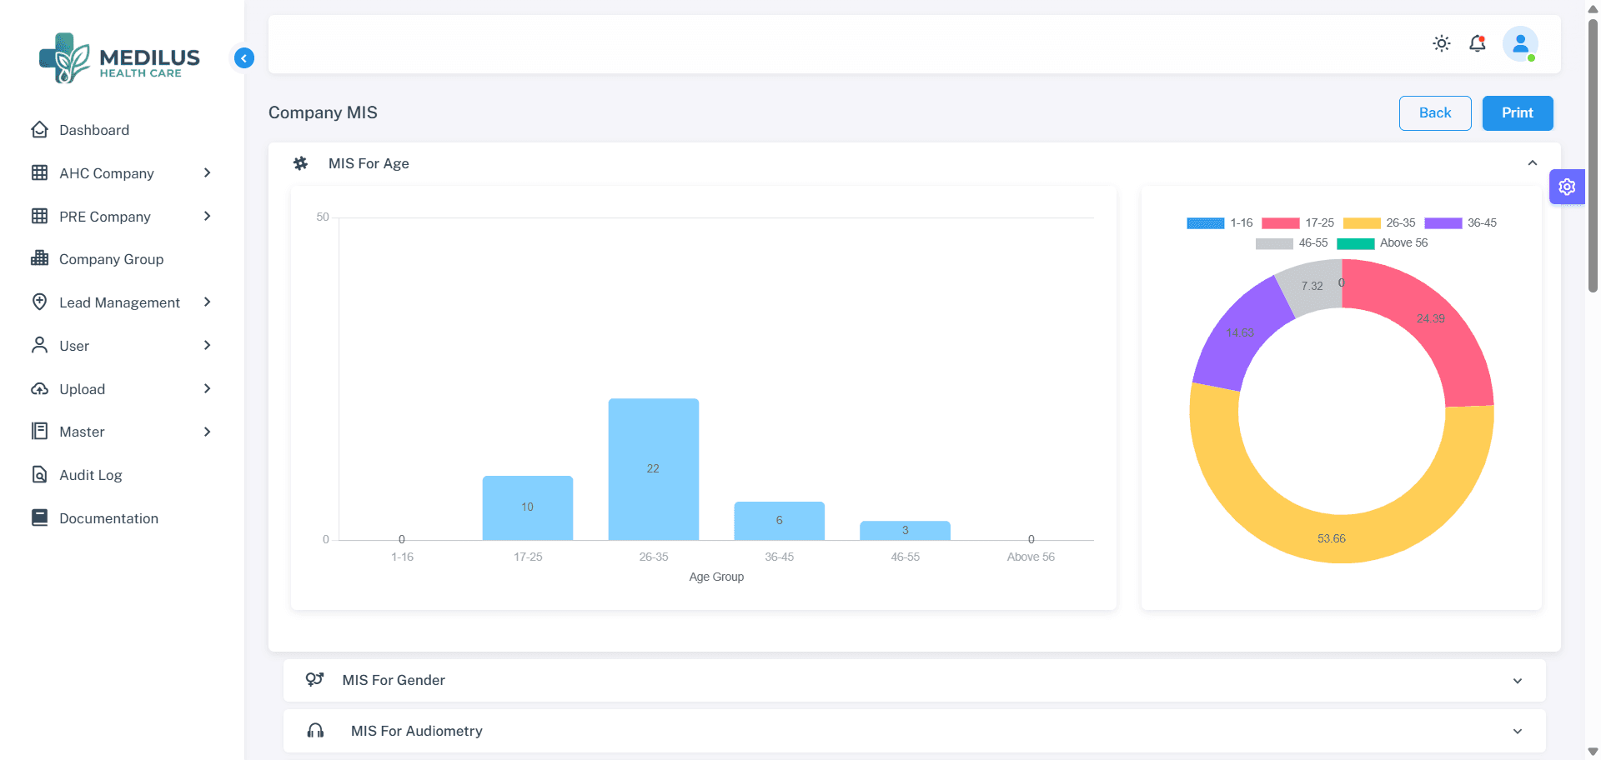1601x760 pixels.
Task: Toggle the 26-35 legend yellow swatch
Action: 1362,222
